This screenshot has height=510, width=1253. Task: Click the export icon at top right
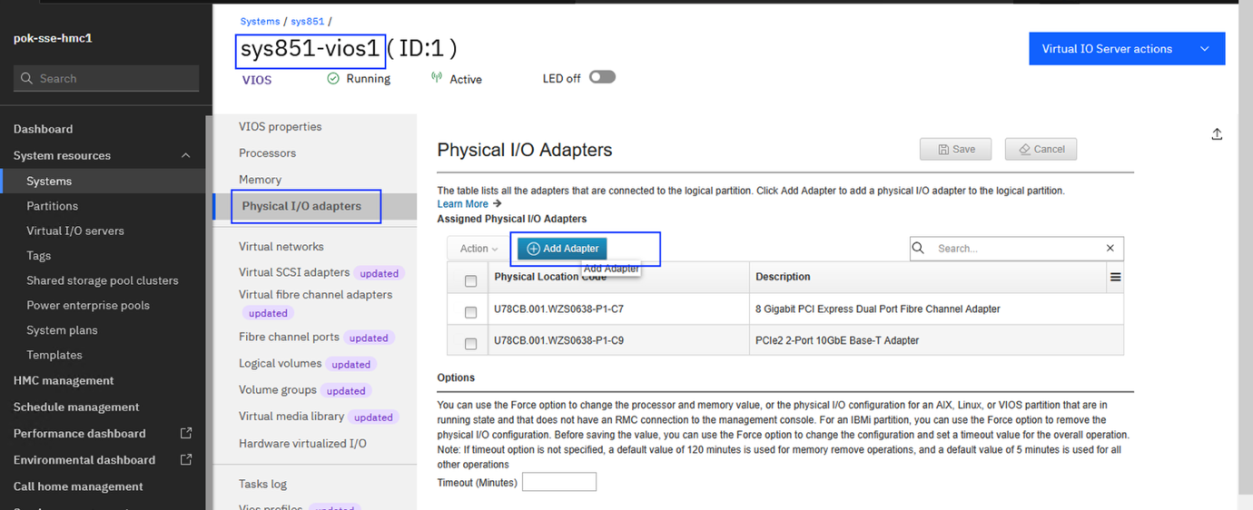click(1217, 134)
